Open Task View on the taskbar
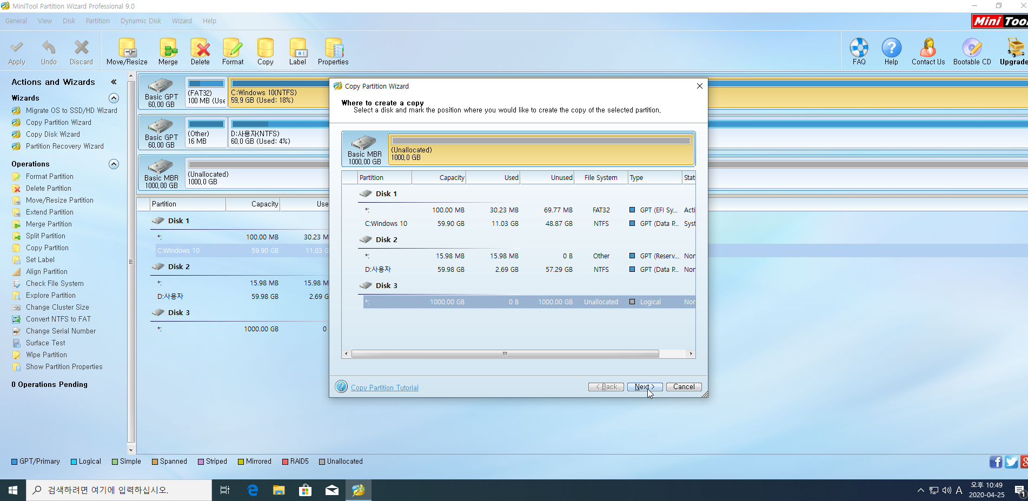This screenshot has width=1028, height=501. [x=225, y=490]
